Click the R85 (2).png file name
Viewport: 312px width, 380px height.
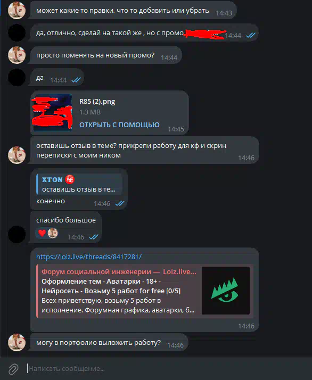[x=97, y=101]
